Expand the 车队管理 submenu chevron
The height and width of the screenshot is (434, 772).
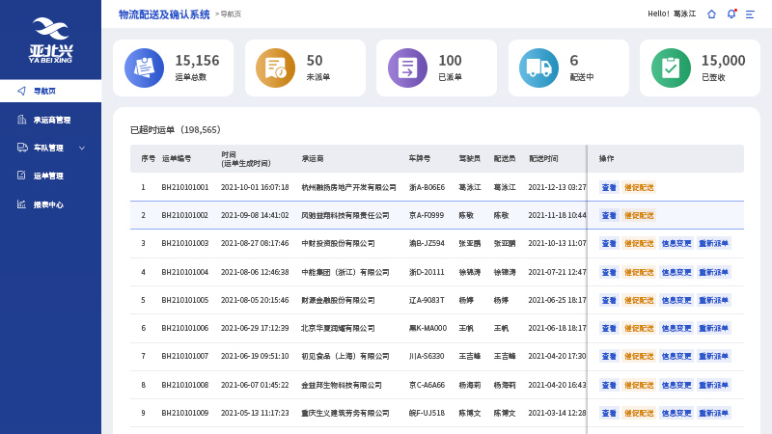click(x=82, y=148)
